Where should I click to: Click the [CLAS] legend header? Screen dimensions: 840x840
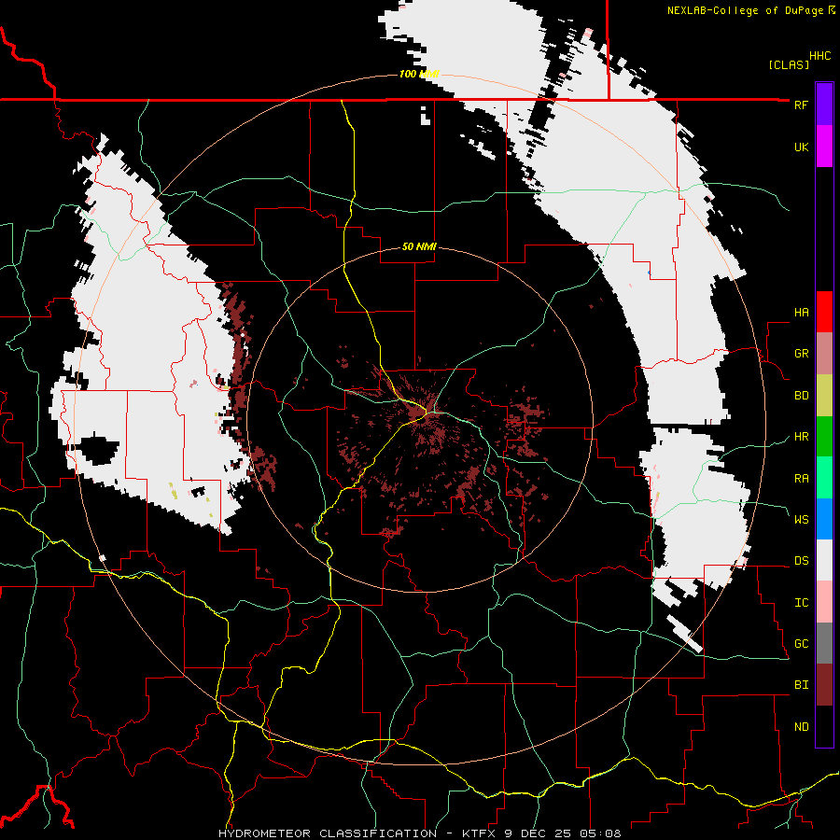click(x=789, y=64)
